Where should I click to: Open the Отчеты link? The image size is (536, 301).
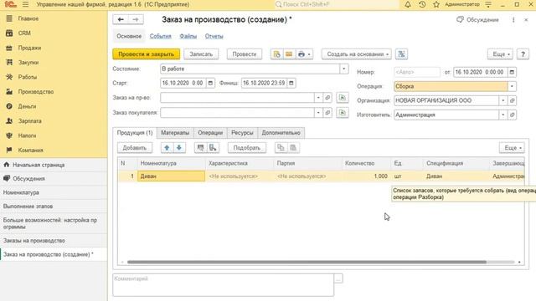[214, 36]
